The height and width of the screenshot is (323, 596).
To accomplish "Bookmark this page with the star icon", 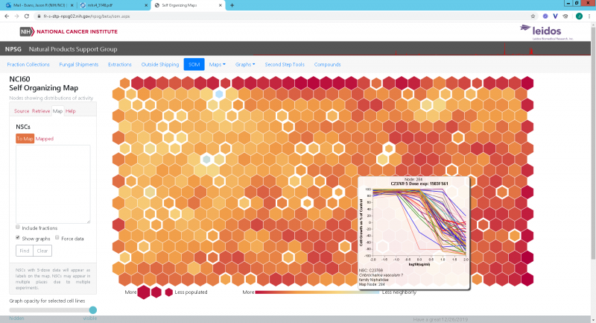I will (533, 15).
